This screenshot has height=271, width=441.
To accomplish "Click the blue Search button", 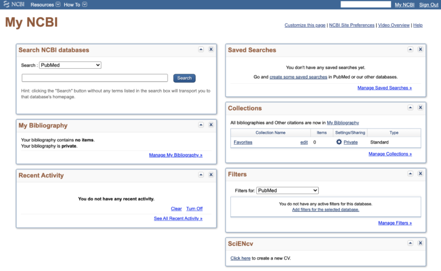I will point(184,78).
